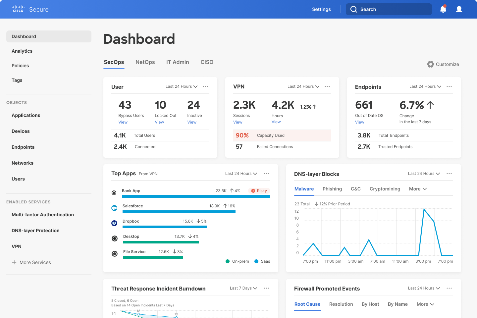477x318 pixels.
Task: Open the VPN card three-dot menu
Action: (327, 86)
